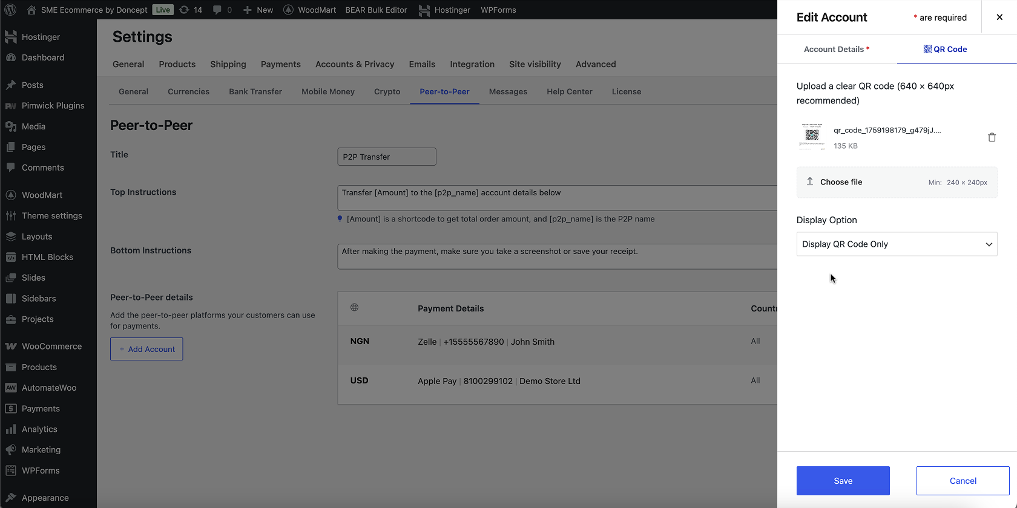Open the New content menu in admin bar
1017x508 pixels.
(x=258, y=10)
